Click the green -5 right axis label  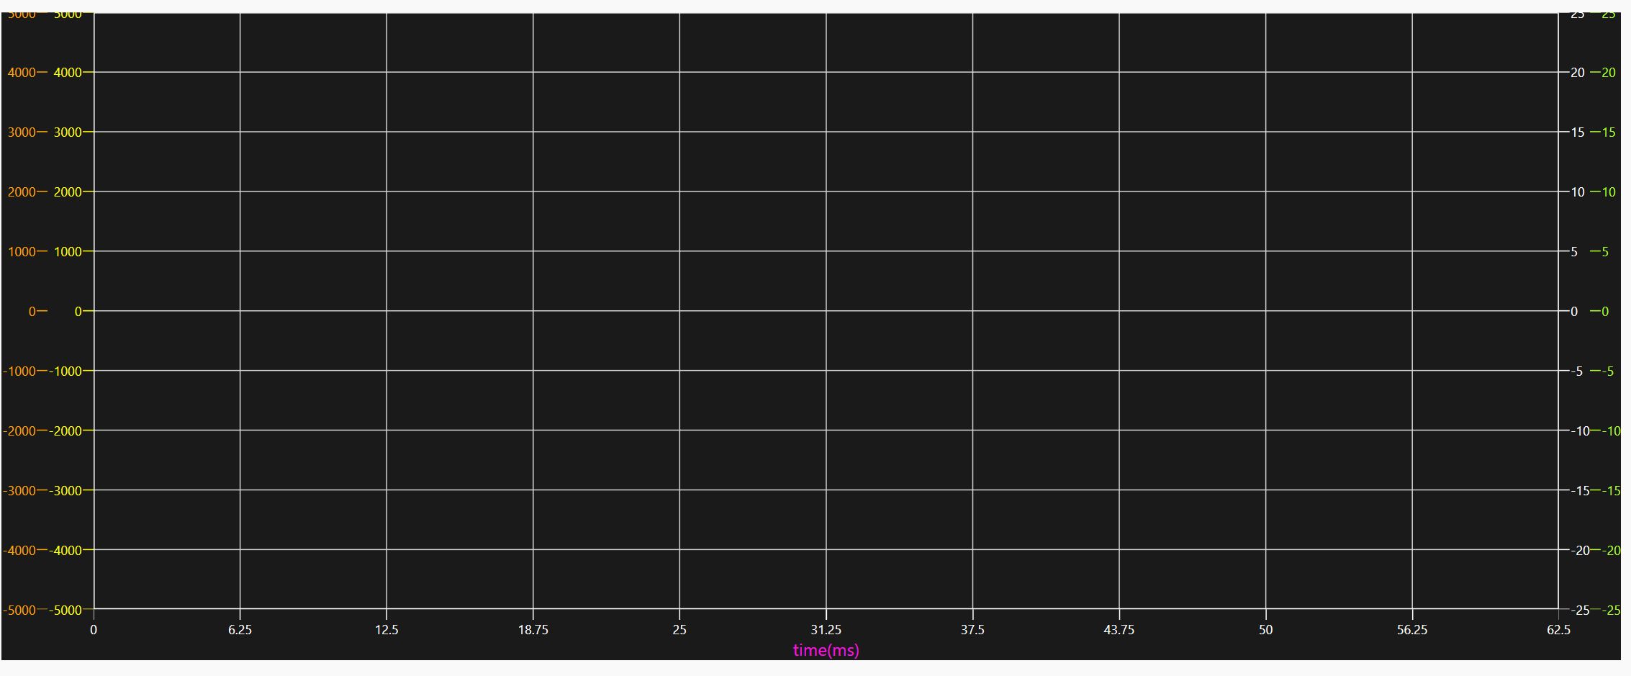(x=1609, y=371)
